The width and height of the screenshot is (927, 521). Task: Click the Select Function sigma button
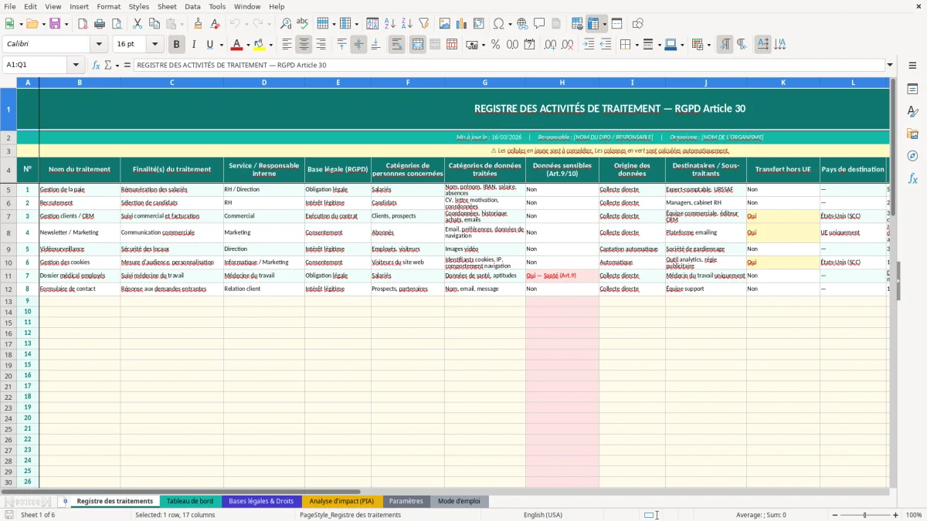click(x=107, y=66)
